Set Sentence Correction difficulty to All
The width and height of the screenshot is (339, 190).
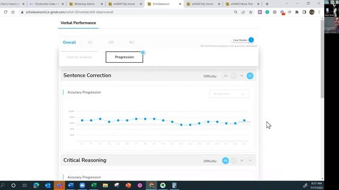click(x=226, y=76)
